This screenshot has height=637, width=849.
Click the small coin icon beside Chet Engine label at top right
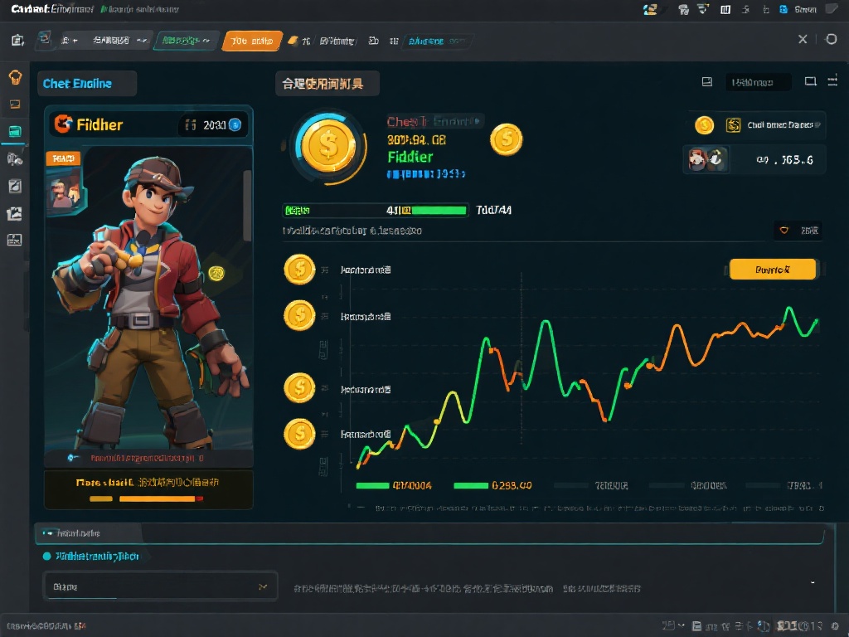click(704, 125)
